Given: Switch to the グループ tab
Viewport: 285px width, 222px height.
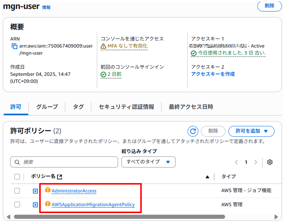Looking at the screenshot, I should (x=47, y=107).
